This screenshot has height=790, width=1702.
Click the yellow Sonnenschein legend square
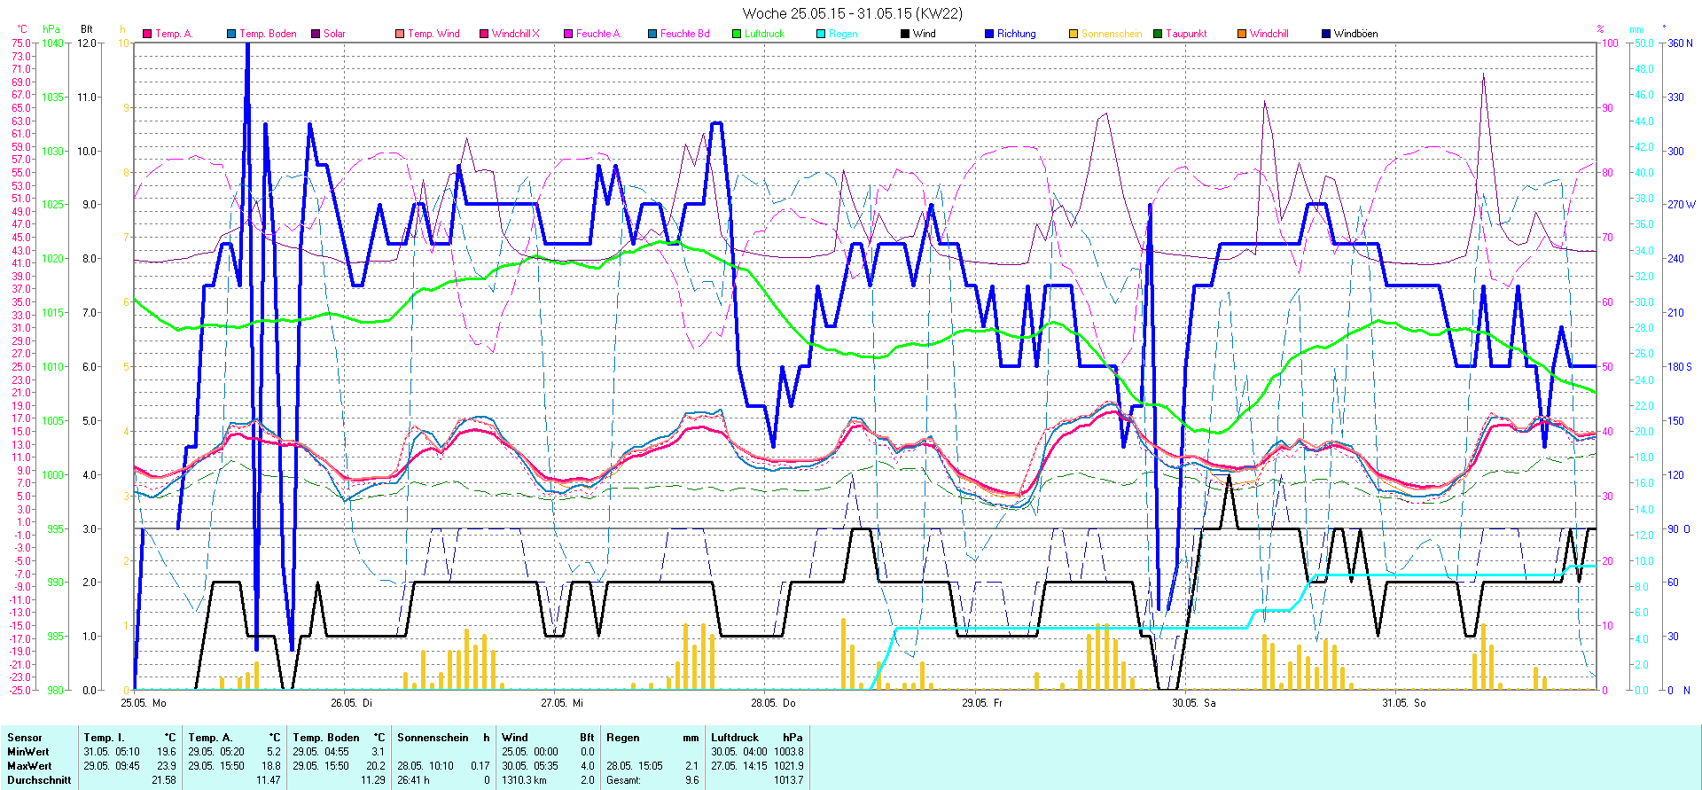point(1074,34)
